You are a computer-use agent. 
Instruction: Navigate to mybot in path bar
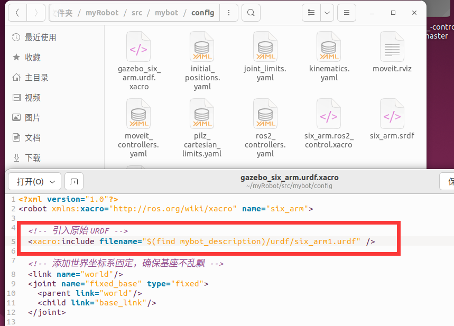(x=166, y=13)
